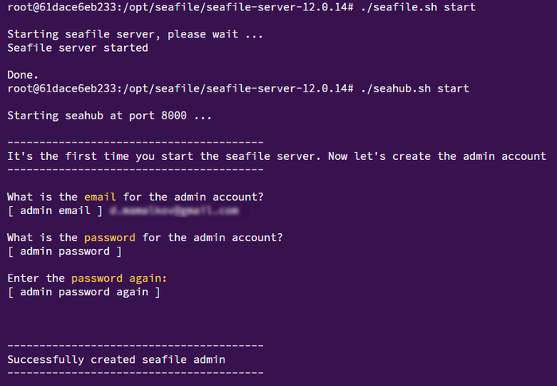Click the yellow 'password' word in question

110,238
